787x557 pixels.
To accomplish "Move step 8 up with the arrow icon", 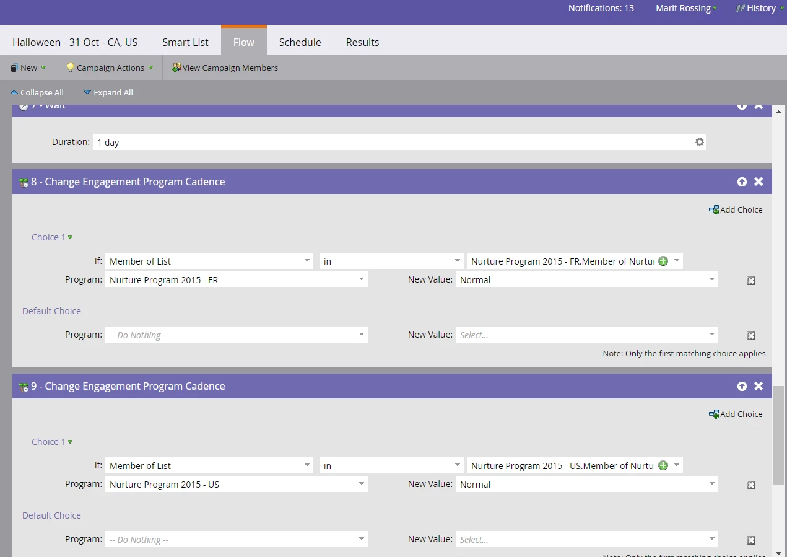I will [x=742, y=182].
